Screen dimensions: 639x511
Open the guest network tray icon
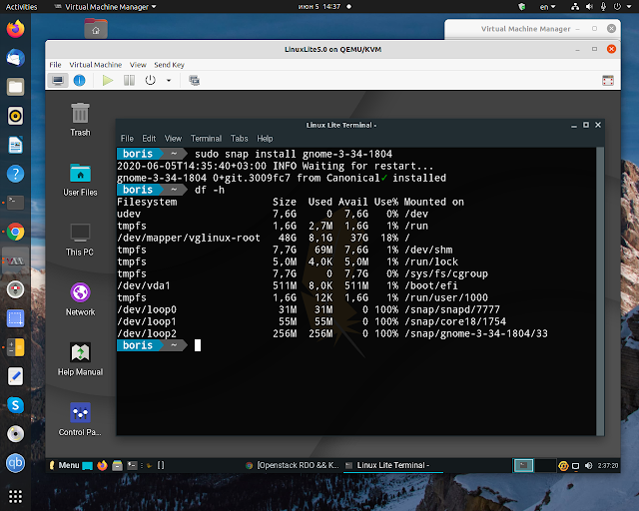(x=575, y=466)
